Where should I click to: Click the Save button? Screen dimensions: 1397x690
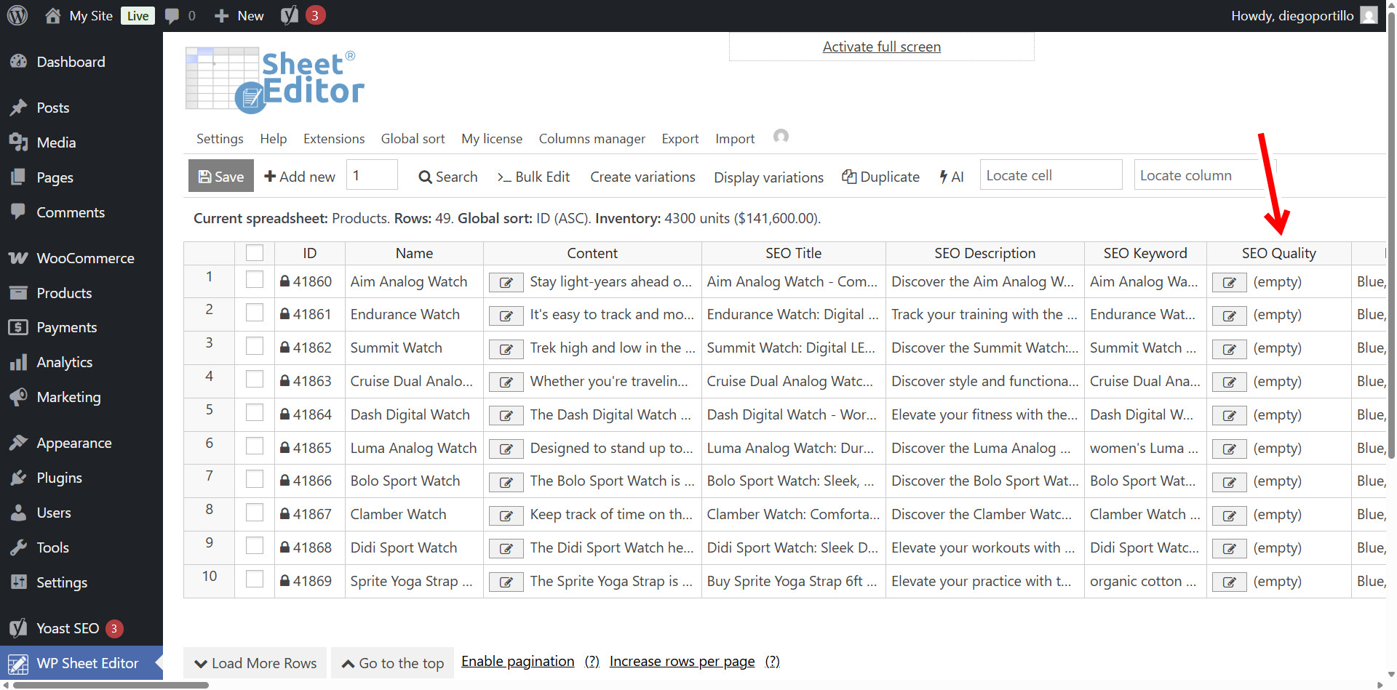pos(221,176)
